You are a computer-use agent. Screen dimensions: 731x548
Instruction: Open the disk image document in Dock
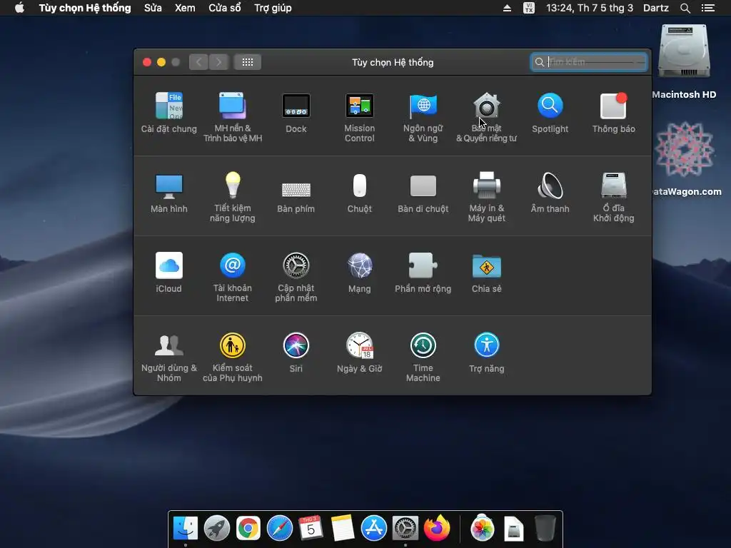[513, 529]
